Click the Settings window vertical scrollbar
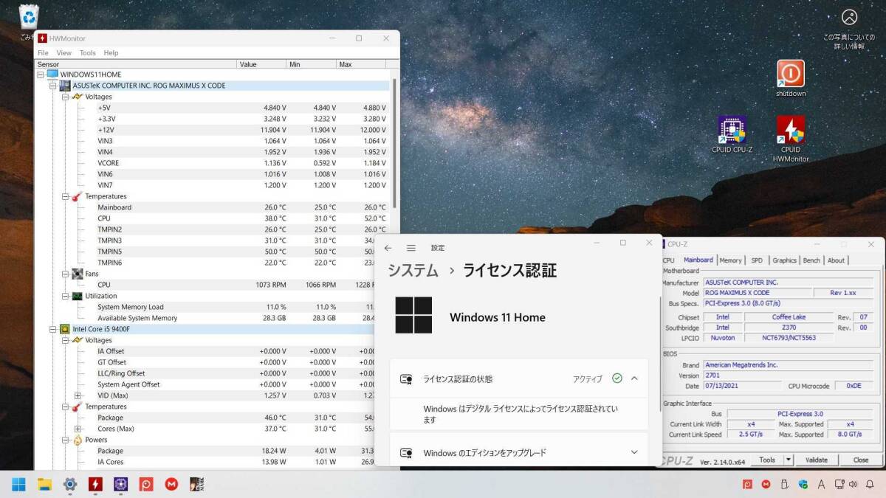This screenshot has width=886, height=498. coord(660,354)
